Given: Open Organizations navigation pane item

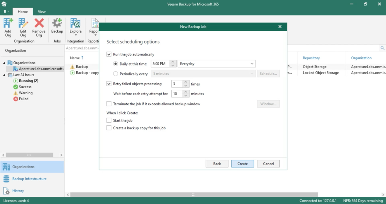Looking at the screenshot, I should point(32,167).
